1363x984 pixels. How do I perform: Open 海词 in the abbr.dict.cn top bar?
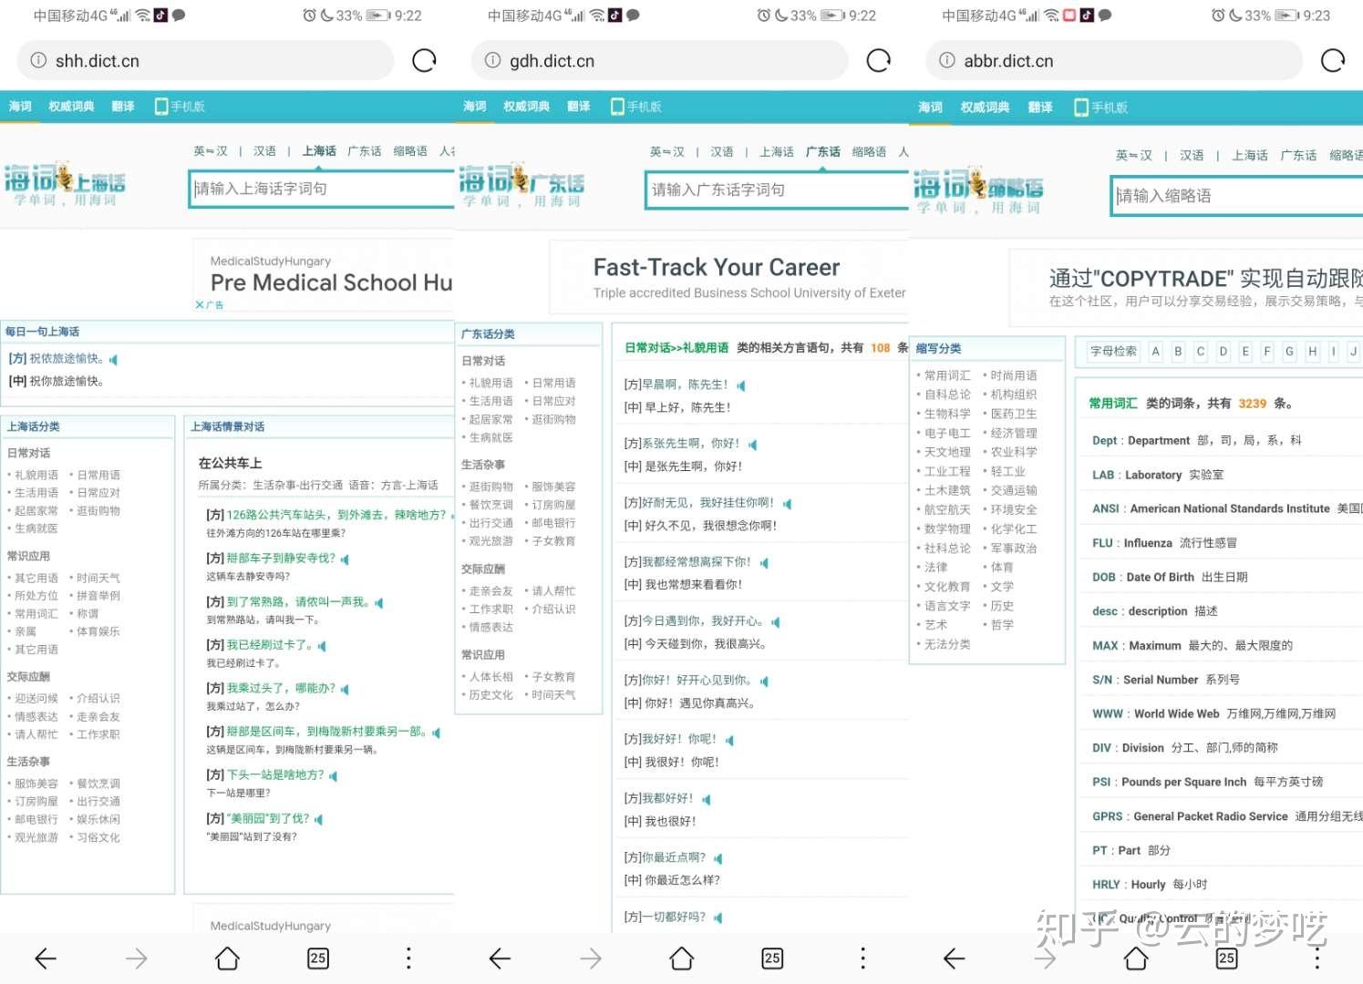930,108
